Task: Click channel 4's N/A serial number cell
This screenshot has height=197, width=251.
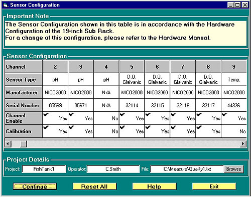Action: (x=106, y=105)
